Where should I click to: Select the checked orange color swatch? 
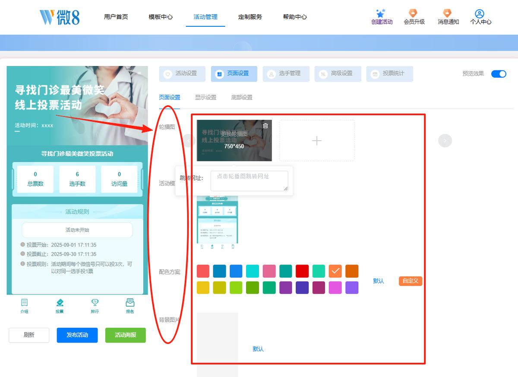pos(335,271)
